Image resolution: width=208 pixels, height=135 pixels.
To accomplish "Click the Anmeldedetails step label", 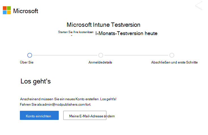I will point(100,62).
